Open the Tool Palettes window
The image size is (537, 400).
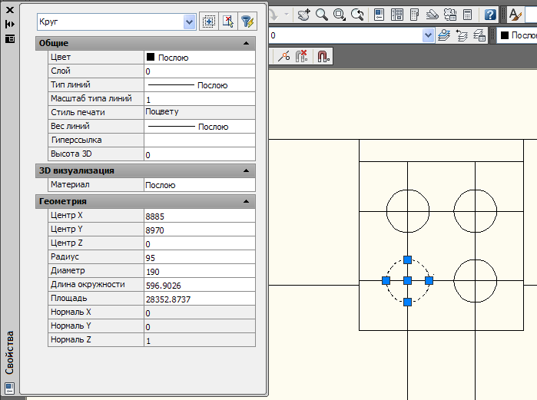coord(414,15)
